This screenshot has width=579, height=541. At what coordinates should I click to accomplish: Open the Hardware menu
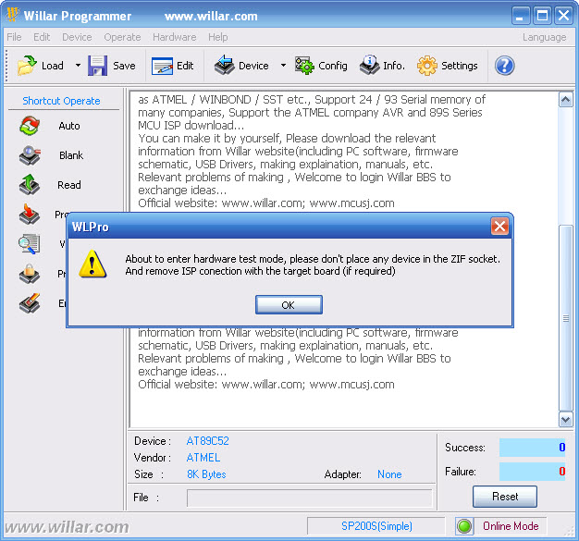pyautogui.click(x=174, y=37)
